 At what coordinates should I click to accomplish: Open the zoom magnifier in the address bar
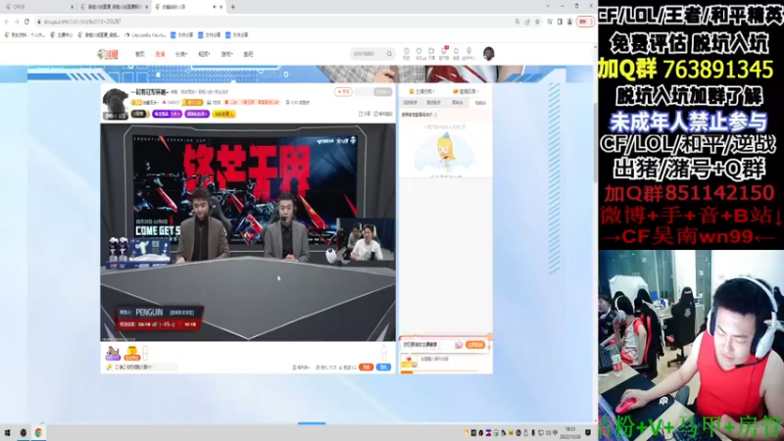(517, 22)
